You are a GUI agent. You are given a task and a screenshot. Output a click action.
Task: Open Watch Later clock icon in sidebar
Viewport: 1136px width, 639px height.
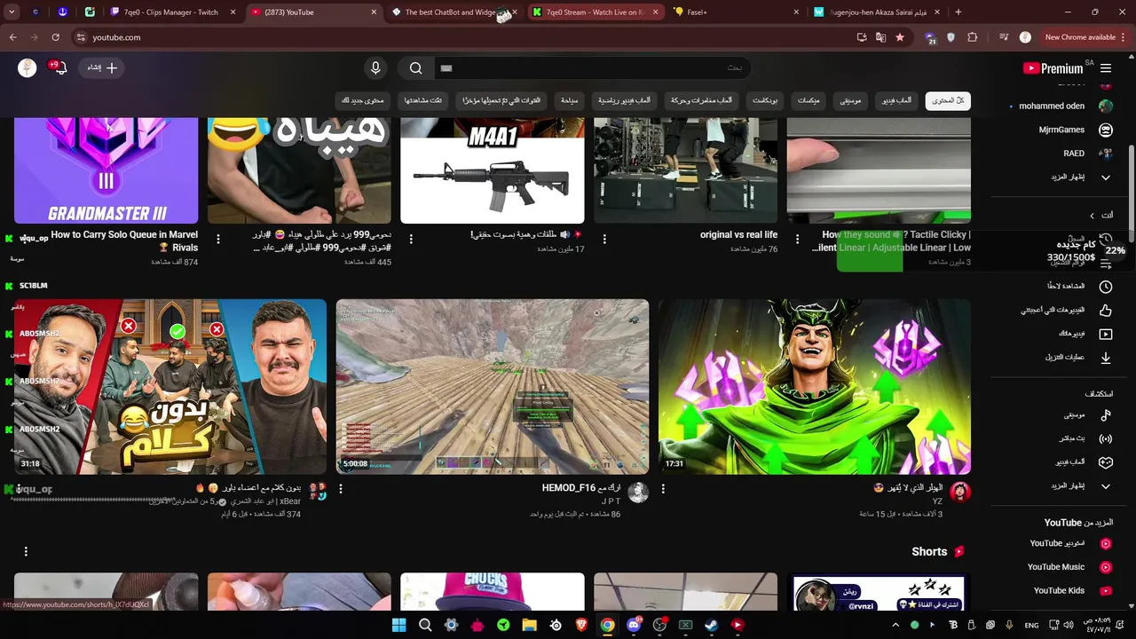click(x=1106, y=287)
